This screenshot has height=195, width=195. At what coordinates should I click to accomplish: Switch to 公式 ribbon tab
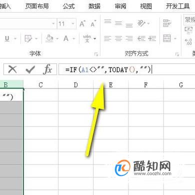(68, 6)
